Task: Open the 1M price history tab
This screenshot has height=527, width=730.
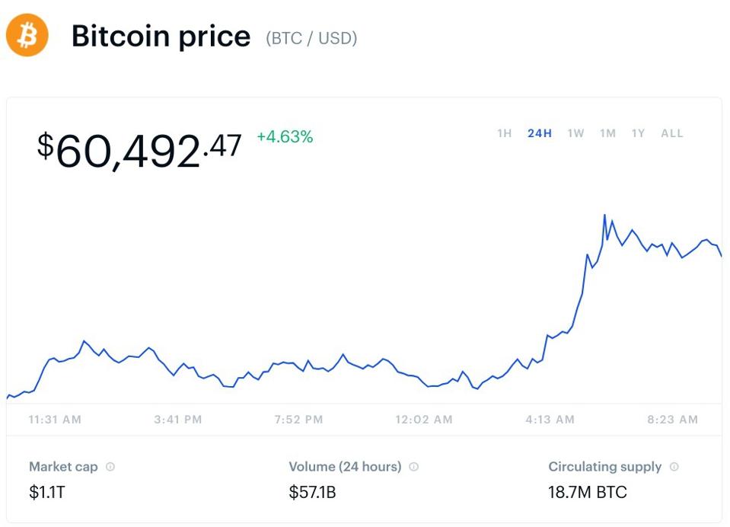Action: pyautogui.click(x=607, y=133)
